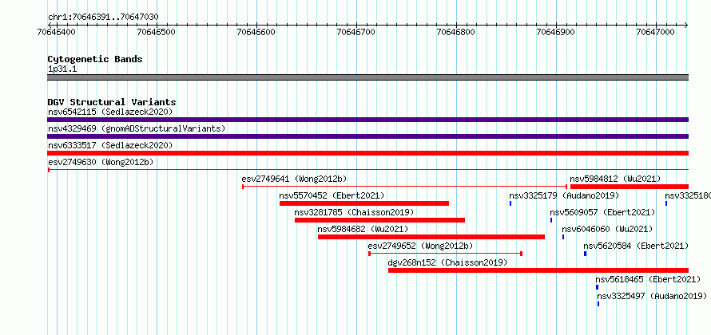Click the nsv5570452 (Ebert2021) label
Viewport: 711px width, 335px height.
click(332, 195)
